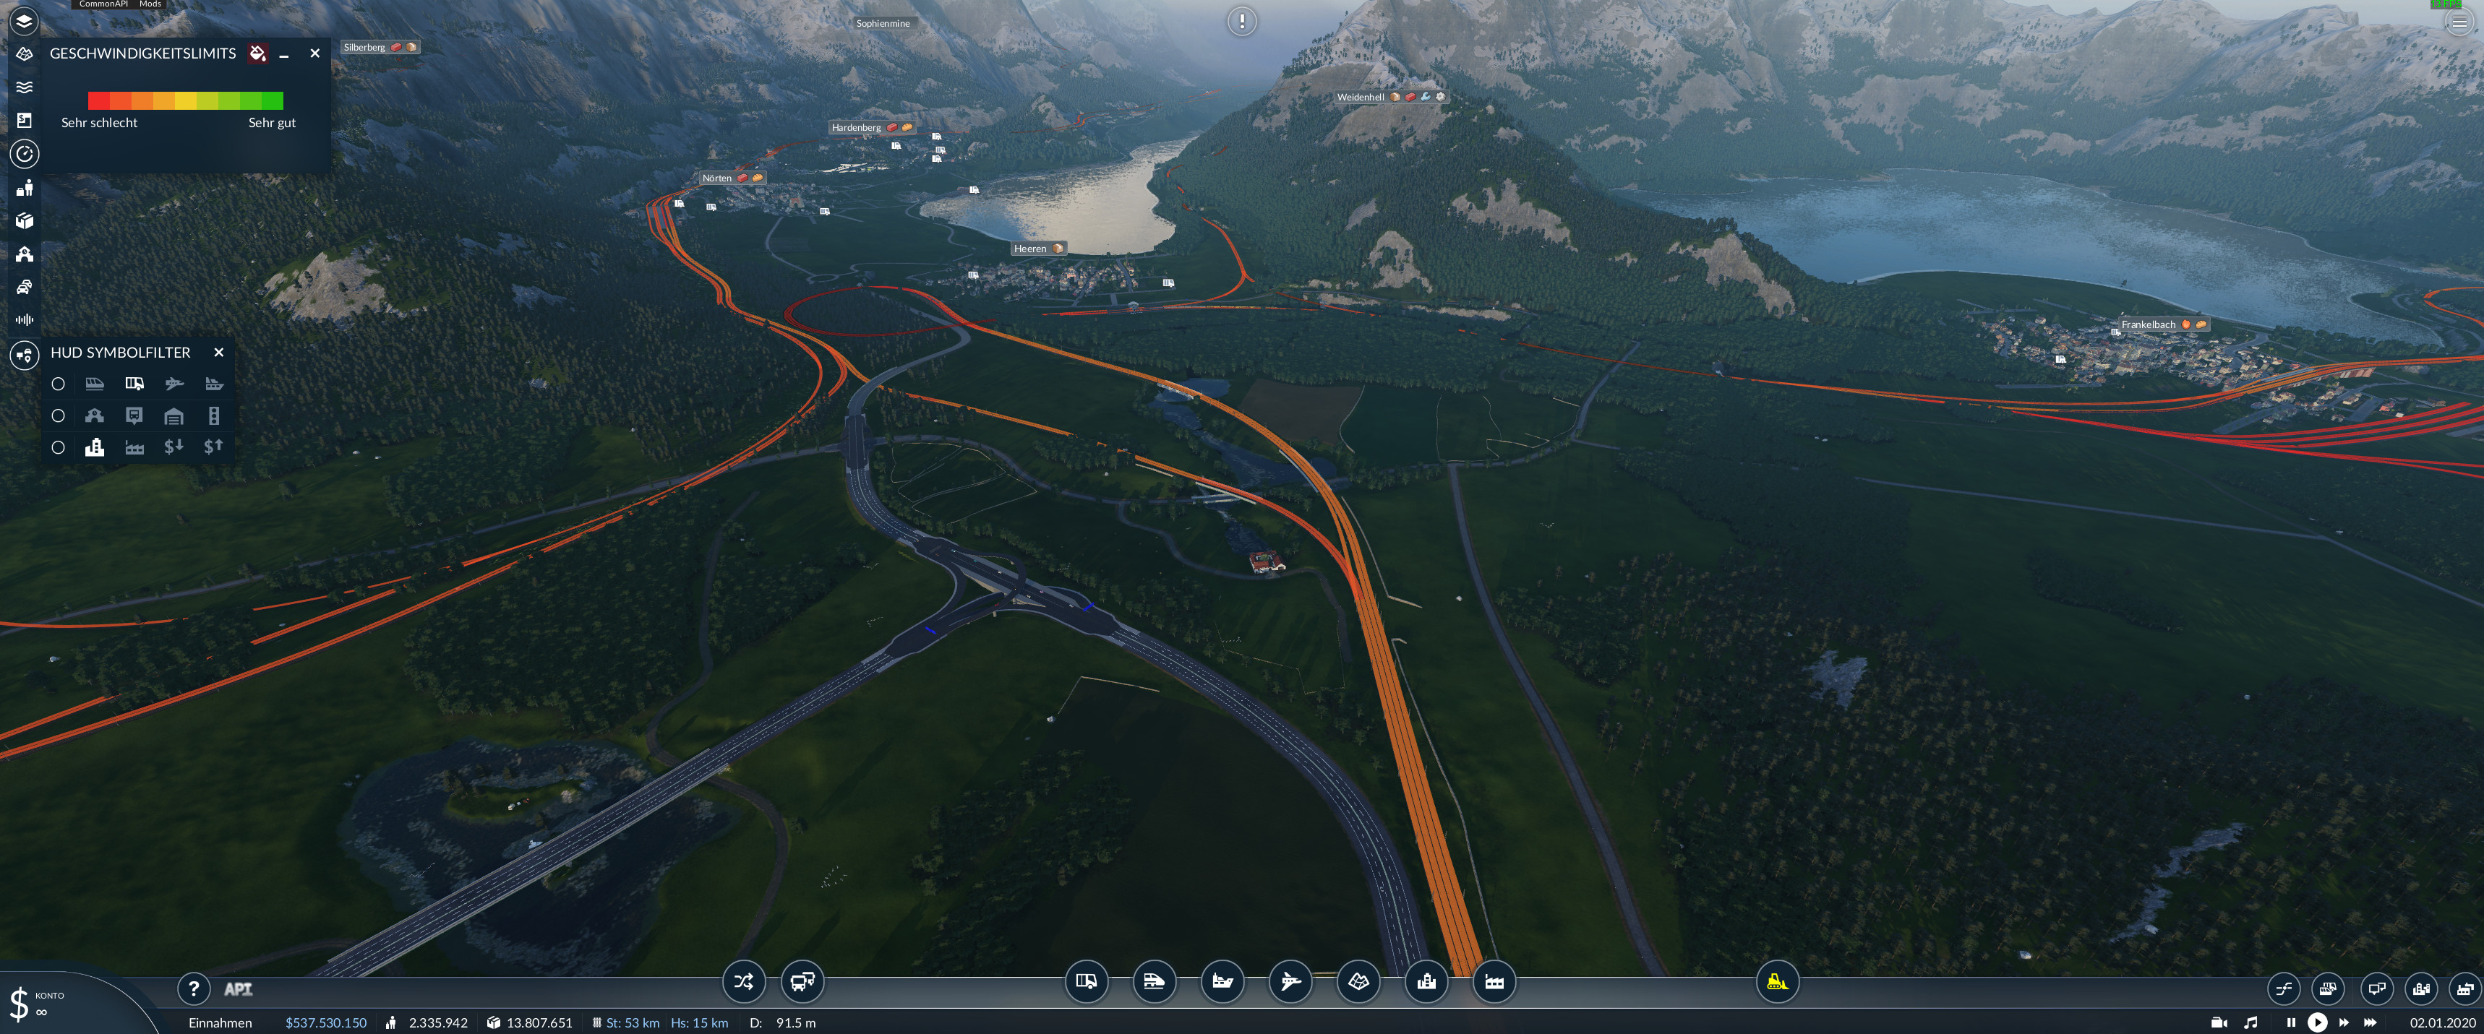Image resolution: width=2484 pixels, height=1034 pixels.
Task: Toggle the cargo box layer icon
Action: coord(24,220)
